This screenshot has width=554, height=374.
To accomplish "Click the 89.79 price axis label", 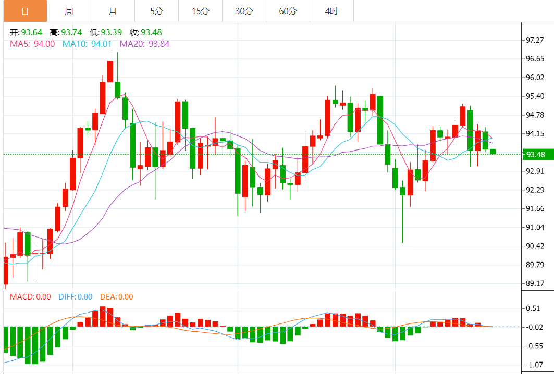I will tap(535, 265).
